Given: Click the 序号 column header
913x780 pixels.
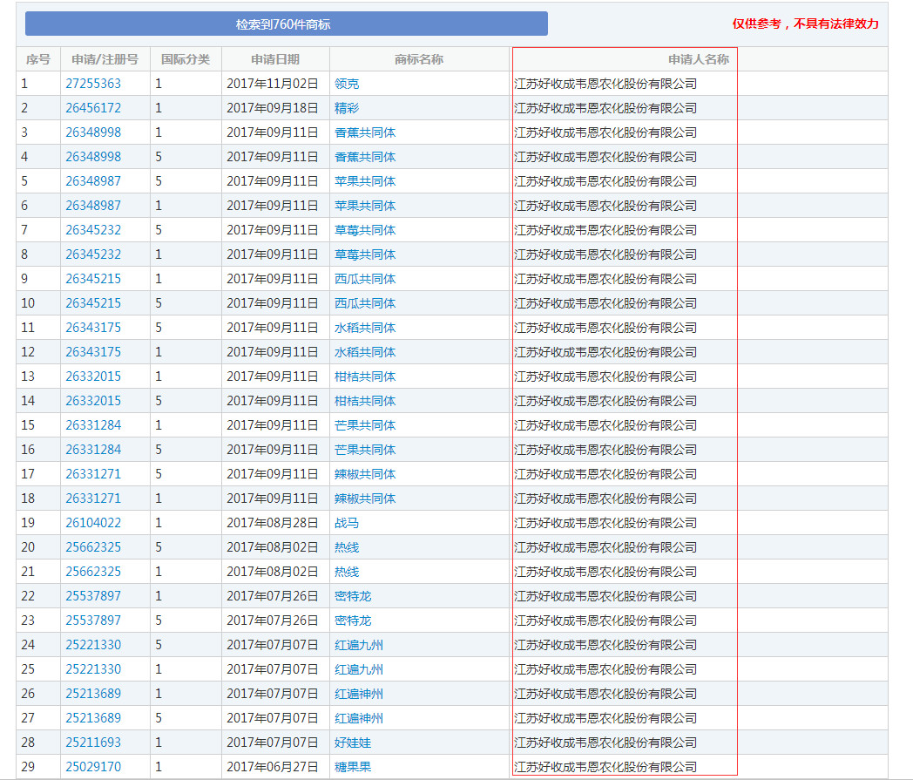Looking at the screenshot, I should [x=38, y=59].
